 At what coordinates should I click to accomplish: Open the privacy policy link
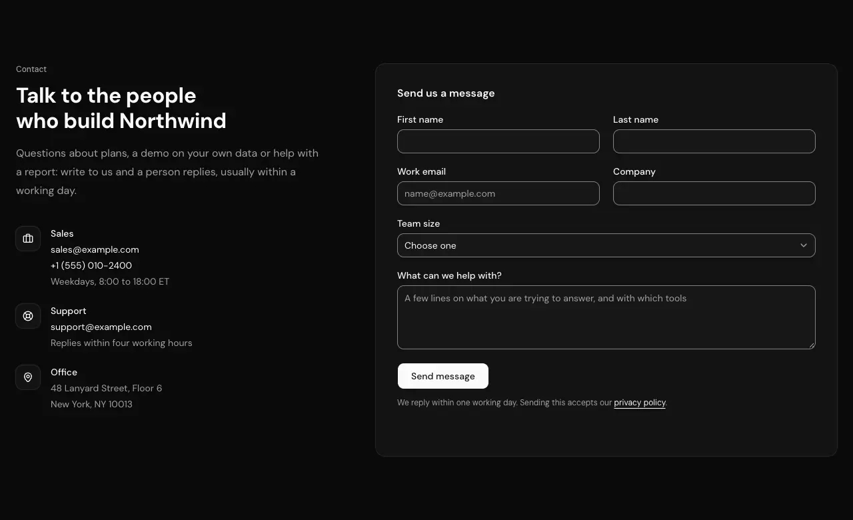tap(640, 403)
